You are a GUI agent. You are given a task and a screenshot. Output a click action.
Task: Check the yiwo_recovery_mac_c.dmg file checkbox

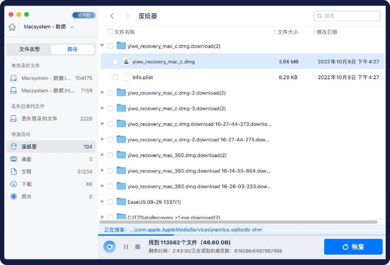tap(115, 62)
